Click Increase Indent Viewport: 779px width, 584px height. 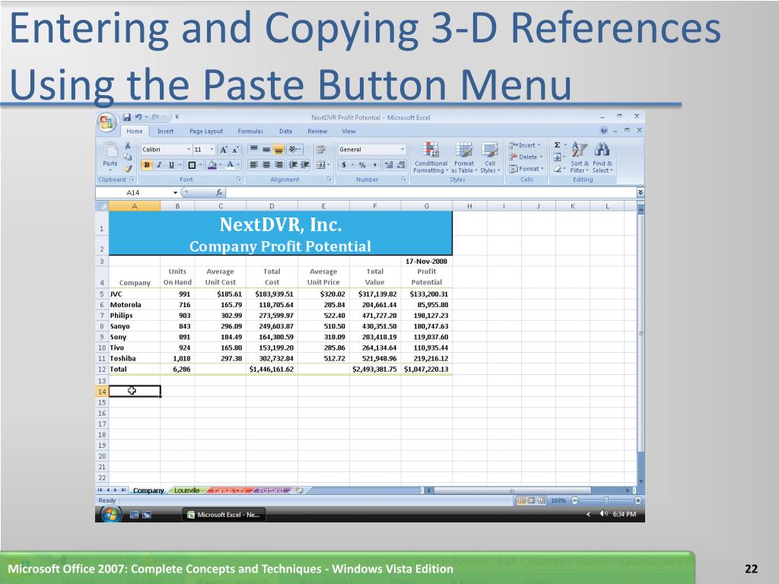305,165
